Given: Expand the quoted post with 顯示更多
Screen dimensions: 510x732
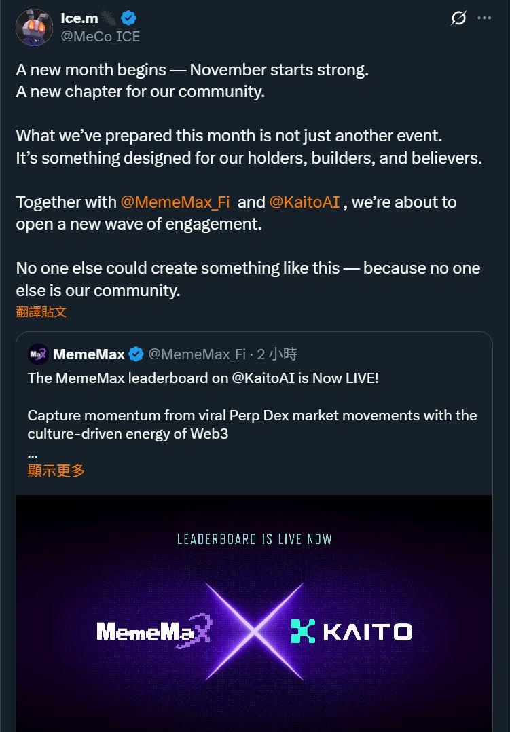Looking at the screenshot, I should 56,471.
